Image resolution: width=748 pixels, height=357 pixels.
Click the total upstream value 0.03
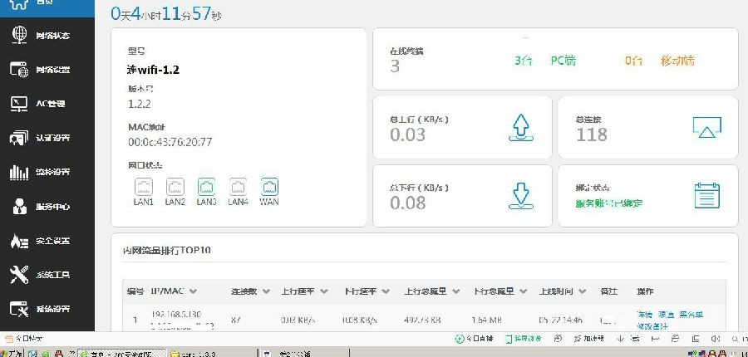coord(407,134)
